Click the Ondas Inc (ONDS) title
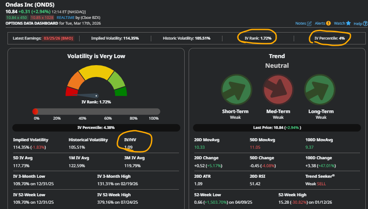368x209 pixels. tap(30, 5)
